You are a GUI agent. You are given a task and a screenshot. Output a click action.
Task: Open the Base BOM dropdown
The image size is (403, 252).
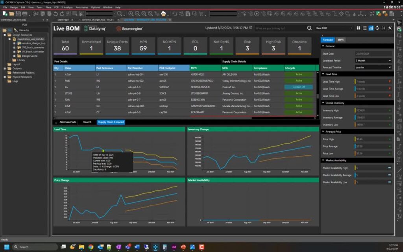(x=334, y=28)
